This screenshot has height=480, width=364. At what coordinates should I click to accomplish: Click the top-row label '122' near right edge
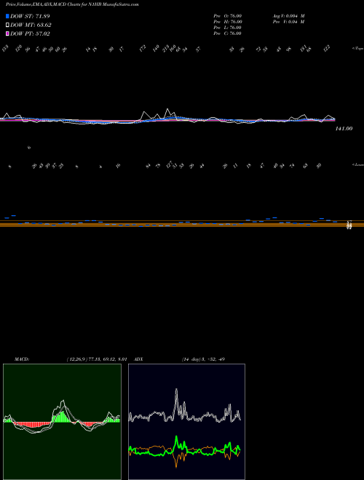click(327, 49)
